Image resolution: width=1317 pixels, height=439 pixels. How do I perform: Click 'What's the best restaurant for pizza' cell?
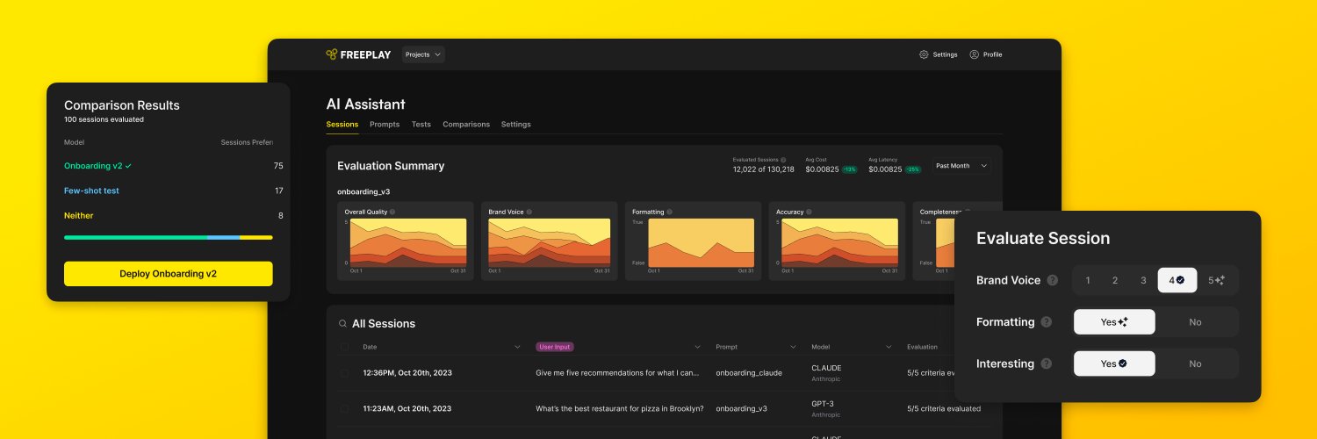620,408
